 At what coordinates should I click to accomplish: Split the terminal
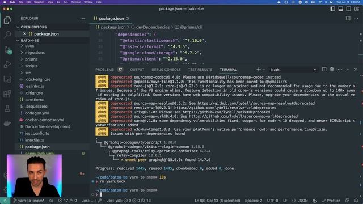coord(324,69)
